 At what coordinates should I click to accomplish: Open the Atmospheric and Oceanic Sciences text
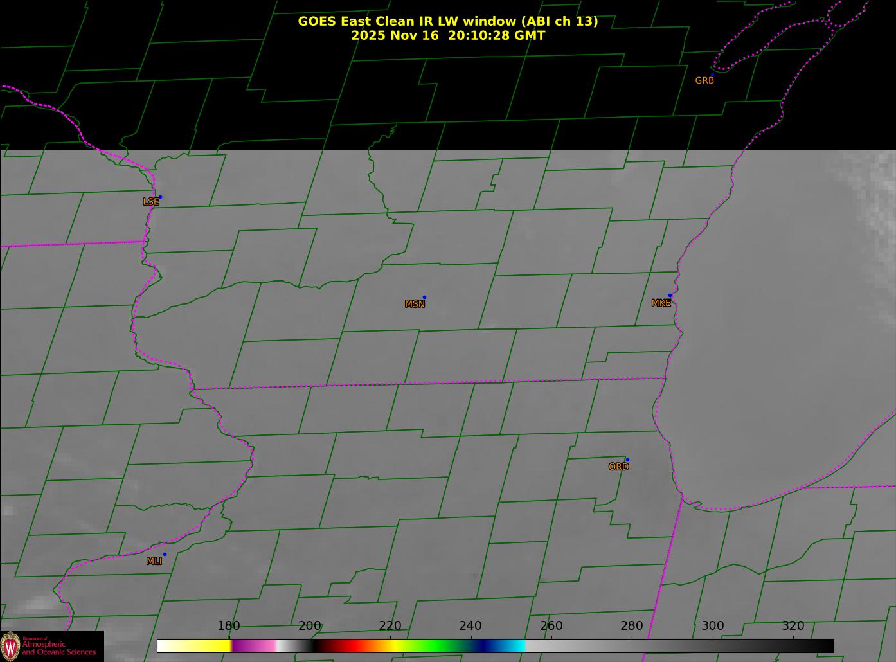click(x=58, y=648)
